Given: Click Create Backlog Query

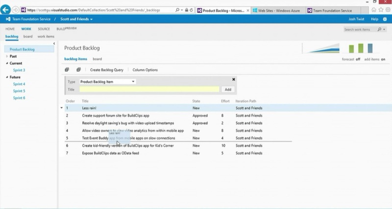Looking at the screenshot, I should pyautogui.click(x=107, y=70).
